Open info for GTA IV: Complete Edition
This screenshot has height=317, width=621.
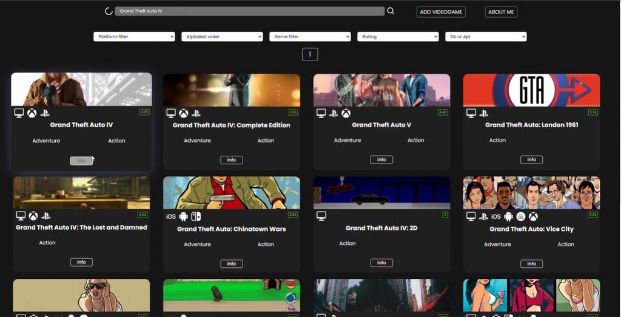[x=232, y=160]
